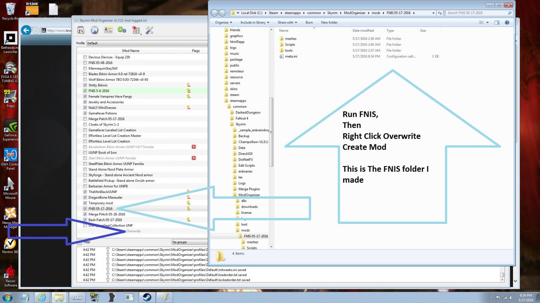Sort files by the Type column header
Image resolution: width=540 pixels, height=303 pixels.
coord(390,31)
